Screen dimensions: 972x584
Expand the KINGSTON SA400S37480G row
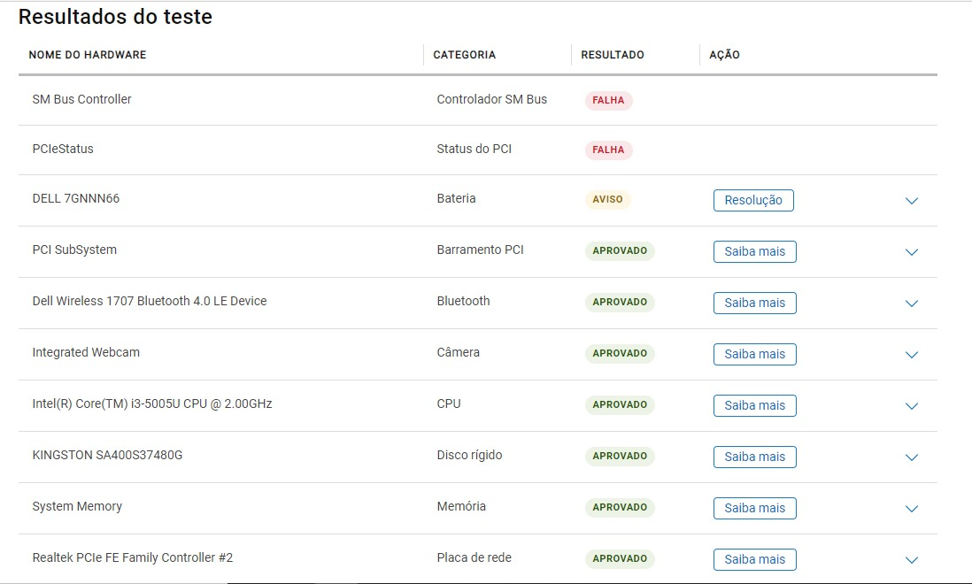click(911, 457)
